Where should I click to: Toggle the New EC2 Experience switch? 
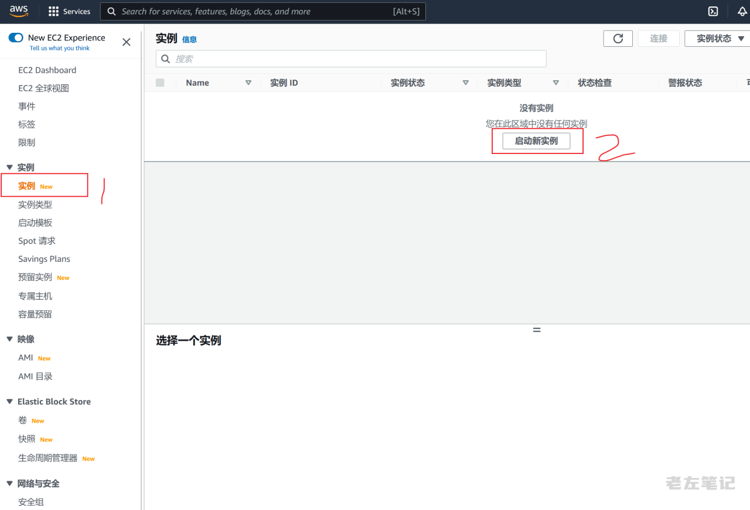pyautogui.click(x=16, y=37)
